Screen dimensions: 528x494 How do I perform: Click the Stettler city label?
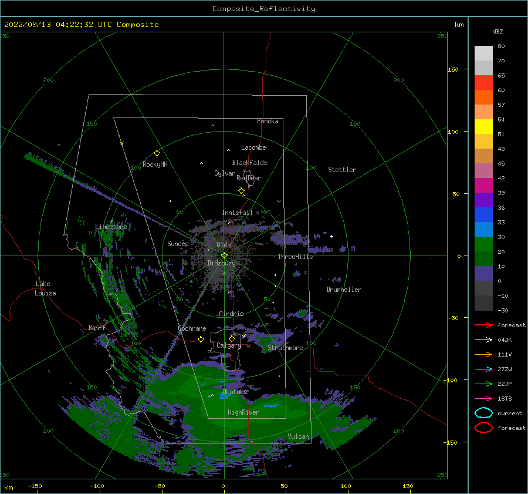coord(342,170)
